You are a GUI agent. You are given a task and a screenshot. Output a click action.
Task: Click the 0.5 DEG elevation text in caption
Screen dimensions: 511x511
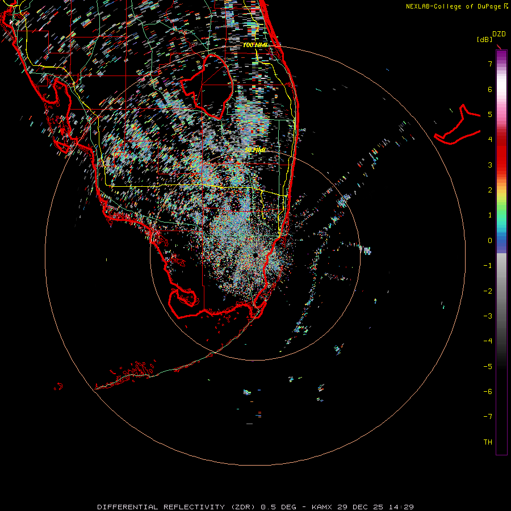(x=279, y=507)
